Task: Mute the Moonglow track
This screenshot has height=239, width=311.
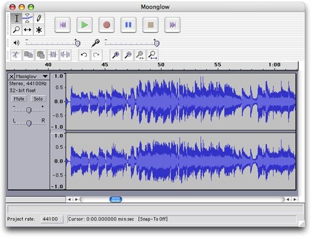Action: [x=19, y=98]
